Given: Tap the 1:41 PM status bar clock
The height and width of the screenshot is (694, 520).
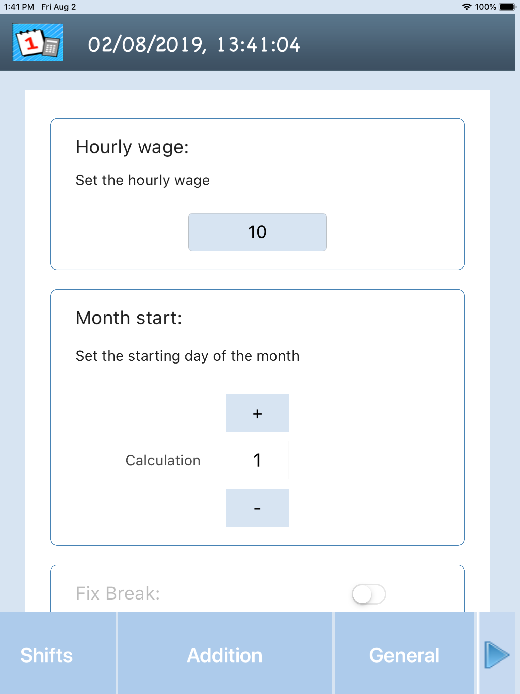Looking at the screenshot, I should point(19,7).
